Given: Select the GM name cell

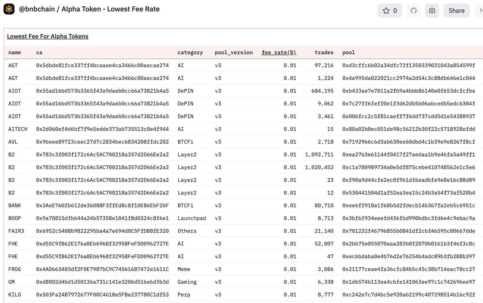Looking at the screenshot, I should click(x=11, y=282).
